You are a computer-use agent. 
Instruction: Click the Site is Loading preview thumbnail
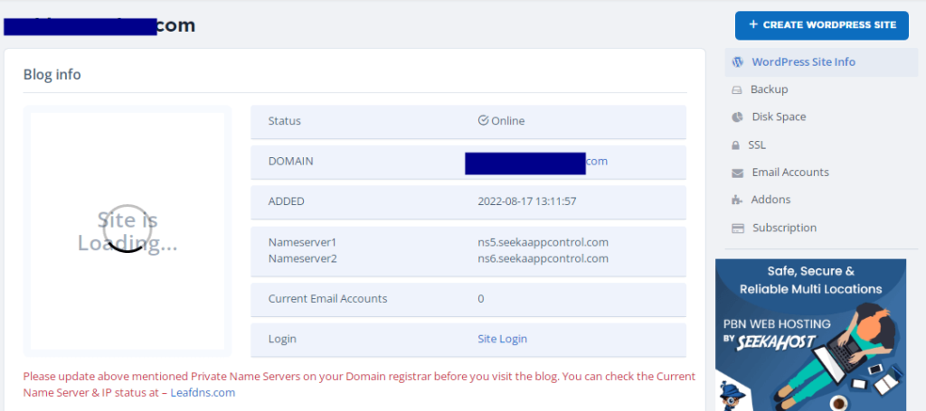click(128, 230)
